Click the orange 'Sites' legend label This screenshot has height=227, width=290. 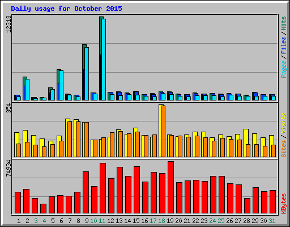pyautogui.click(x=283, y=149)
